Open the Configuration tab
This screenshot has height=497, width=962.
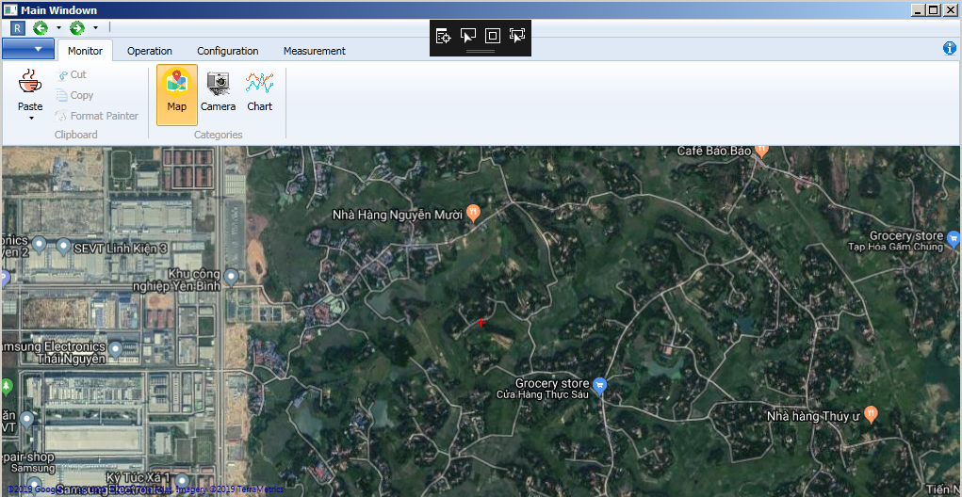pyautogui.click(x=228, y=51)
